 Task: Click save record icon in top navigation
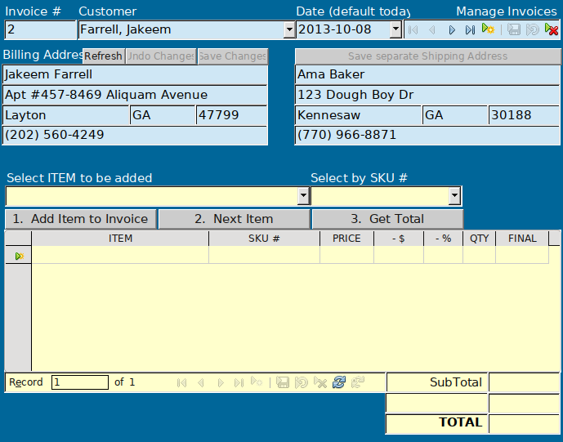point(514,29)
